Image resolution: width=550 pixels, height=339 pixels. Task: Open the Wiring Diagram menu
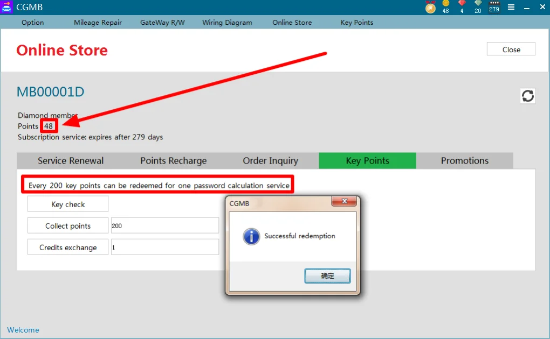pos(227,23)
